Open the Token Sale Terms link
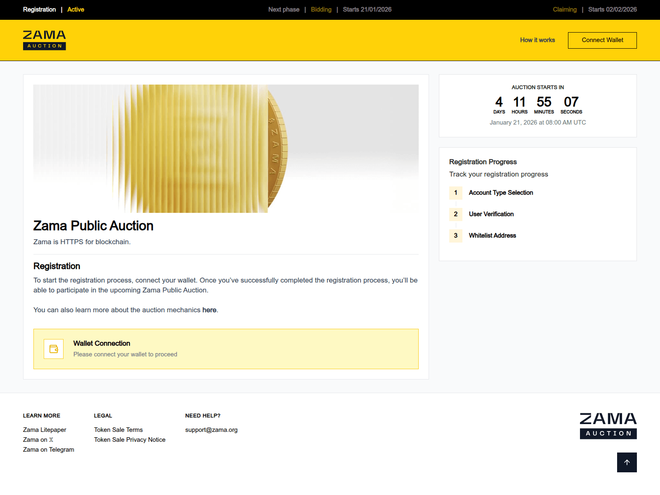The width and height of the screenshot is (660, 495). click(118, 430)
